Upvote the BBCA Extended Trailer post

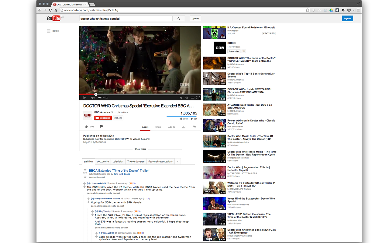pyautogui.click(x=85, y=170)
